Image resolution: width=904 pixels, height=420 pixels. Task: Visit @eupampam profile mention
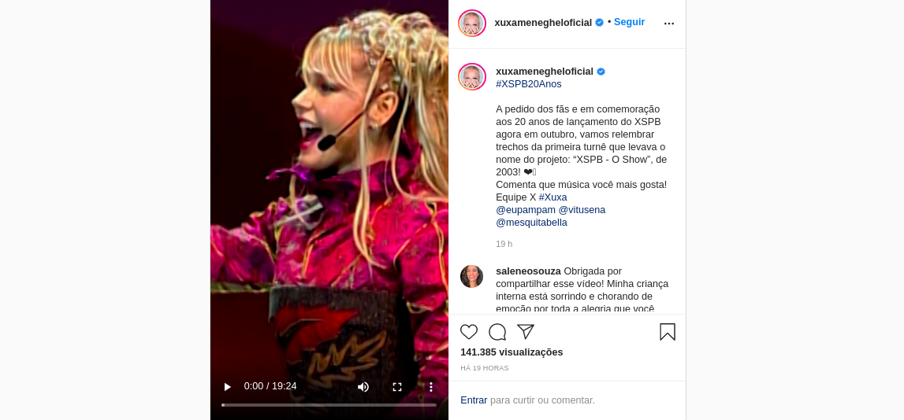pos(525,210)
